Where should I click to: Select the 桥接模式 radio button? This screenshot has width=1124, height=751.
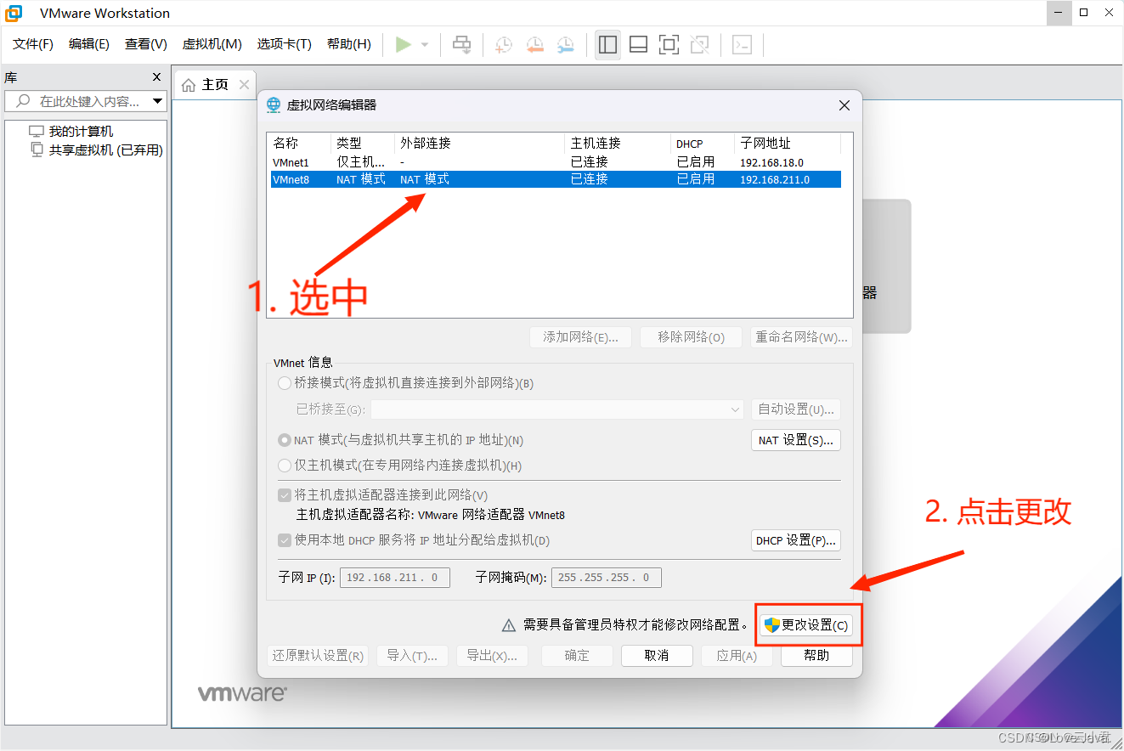[285, 383]
